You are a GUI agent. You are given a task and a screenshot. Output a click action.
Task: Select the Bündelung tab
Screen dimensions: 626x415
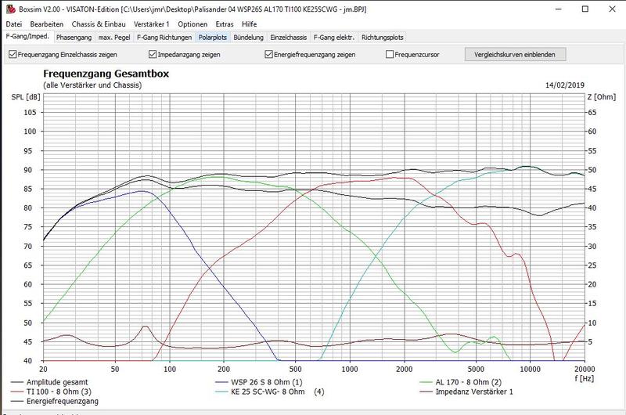click(250, 37)
